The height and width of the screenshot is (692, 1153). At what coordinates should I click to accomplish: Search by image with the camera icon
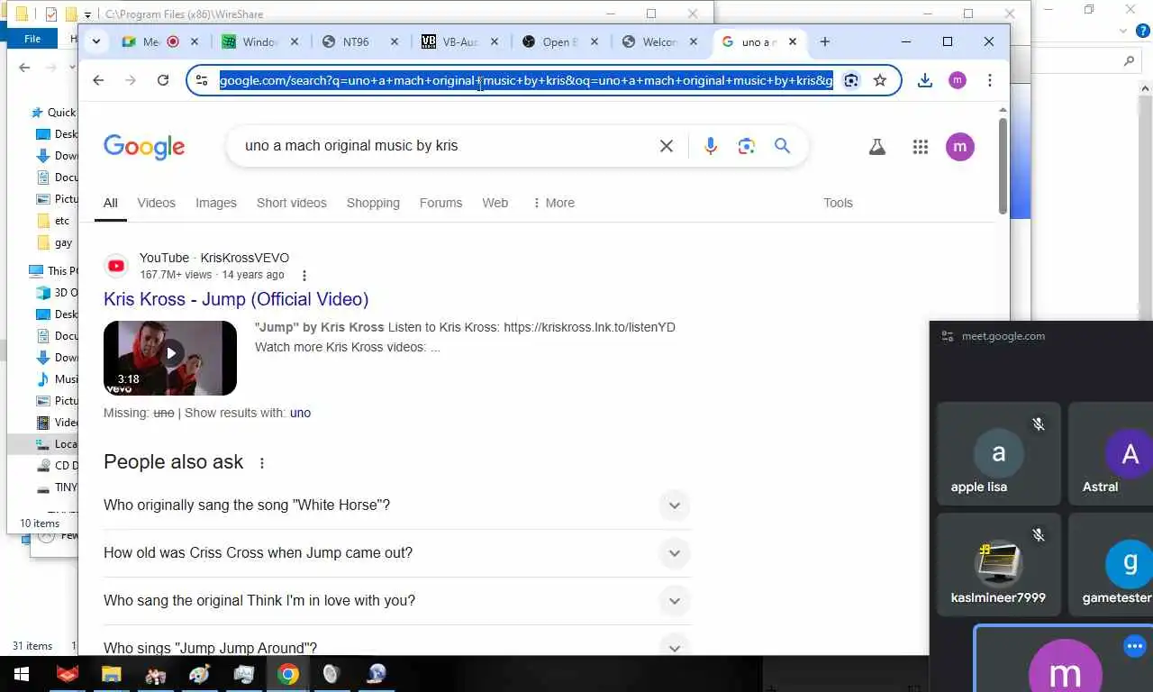[x=746, y=146]
